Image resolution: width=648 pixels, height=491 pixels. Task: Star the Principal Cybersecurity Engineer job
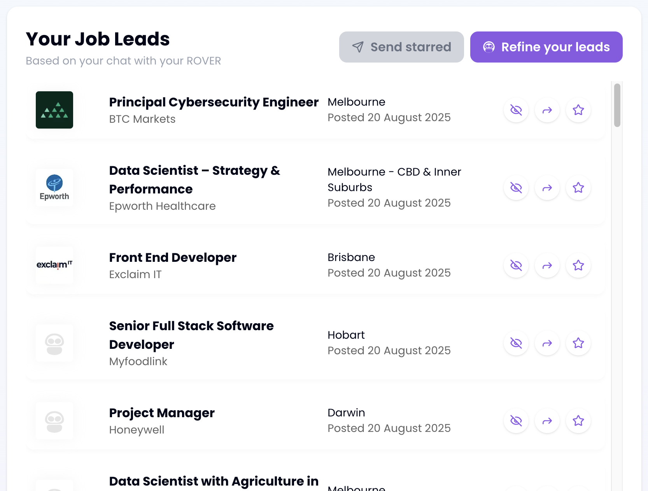[578, 110]
